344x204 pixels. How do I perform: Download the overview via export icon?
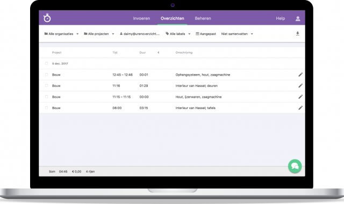point(297,33)
